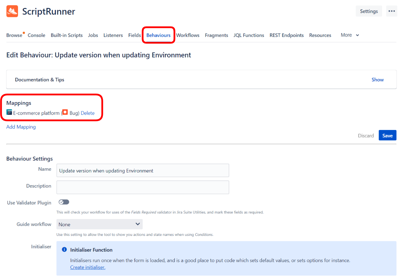The image size is (401, 279).
Task: Open the Listeners tab
Action: [113, 35]
